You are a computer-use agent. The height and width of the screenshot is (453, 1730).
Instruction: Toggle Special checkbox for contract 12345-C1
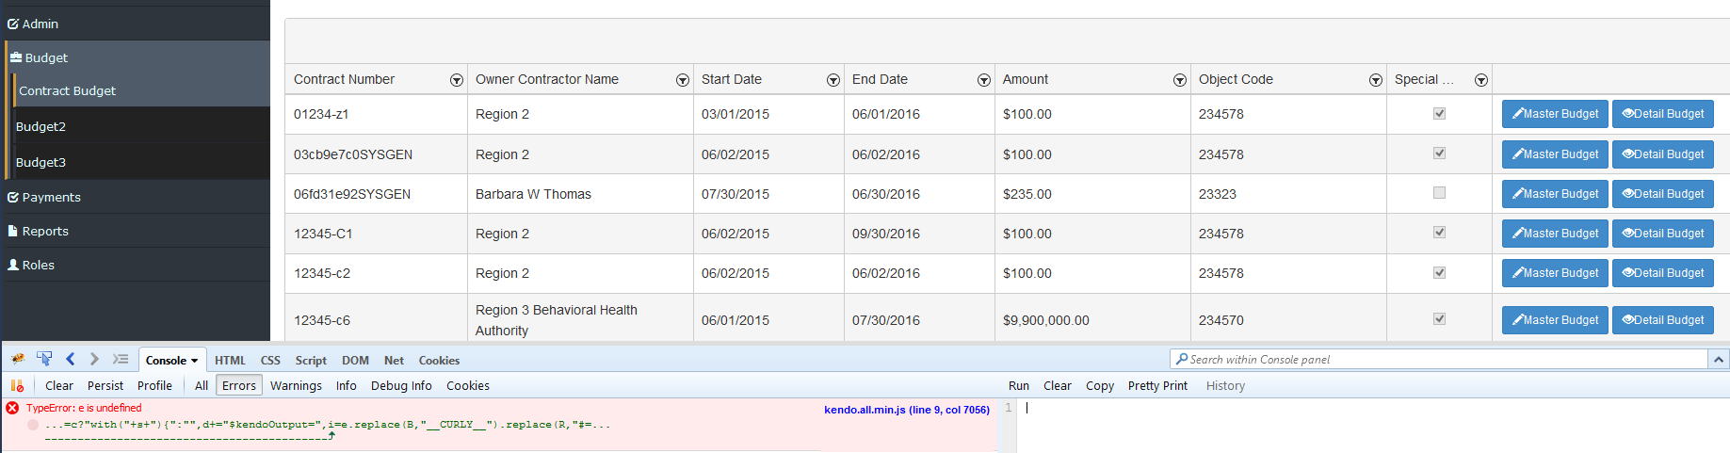[1439, 233]
